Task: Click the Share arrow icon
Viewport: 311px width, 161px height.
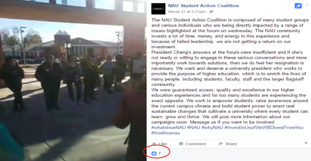Action: pos(221,144)
